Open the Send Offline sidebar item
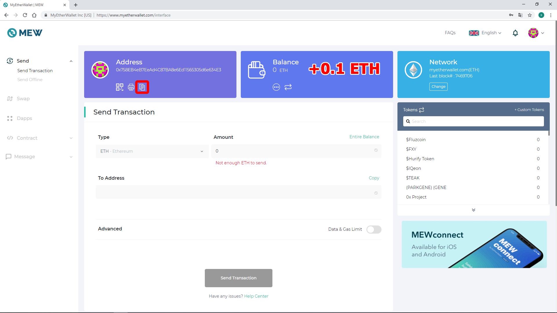The width and height of the screenshot is (557, 313). (30, 80)
